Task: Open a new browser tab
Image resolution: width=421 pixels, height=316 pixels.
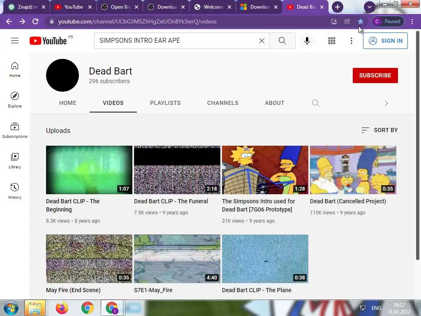Action: [338, 7]
